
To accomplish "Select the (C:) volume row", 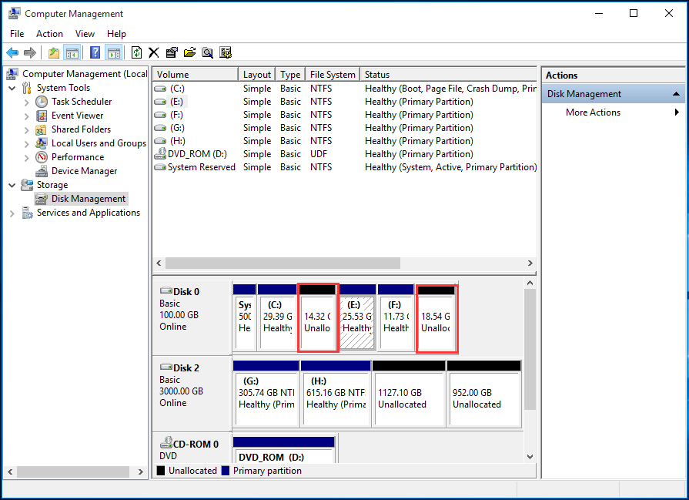I will 345,89.
